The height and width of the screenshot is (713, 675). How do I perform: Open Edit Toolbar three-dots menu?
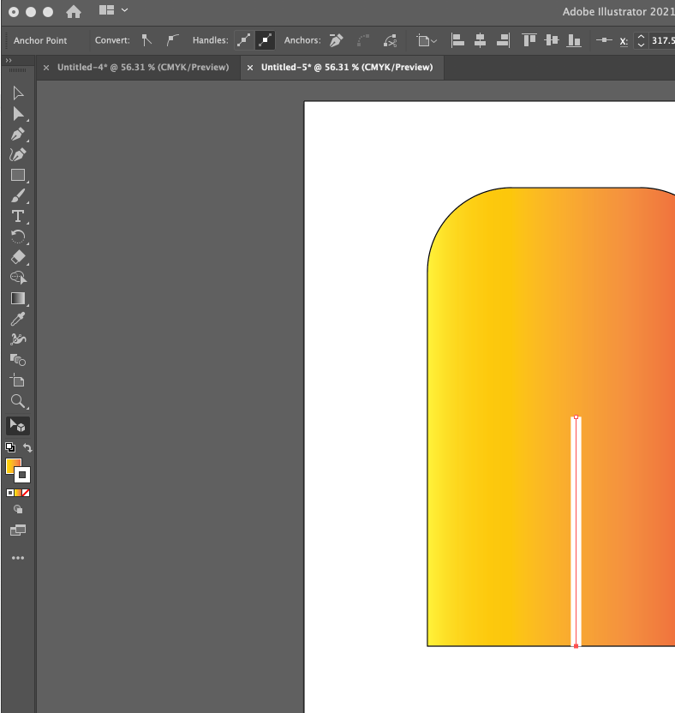pyautogui.click(x=18, y=558)
